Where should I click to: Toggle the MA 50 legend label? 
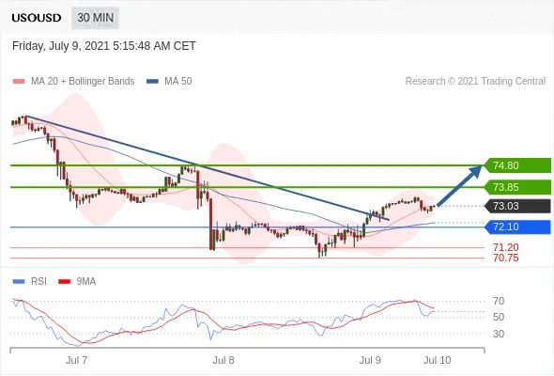[x=178, y=82]
